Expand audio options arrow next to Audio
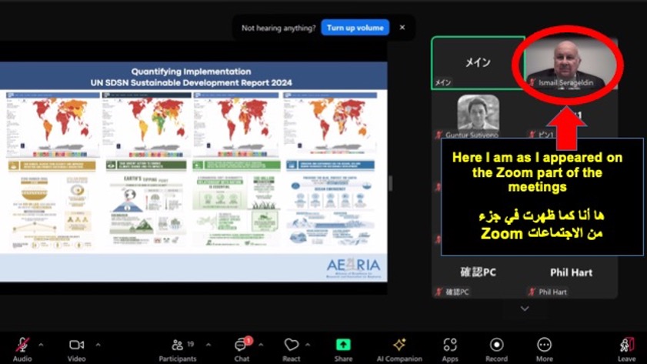The height and width of the screenshot is (364, 647). coord(41,344)
